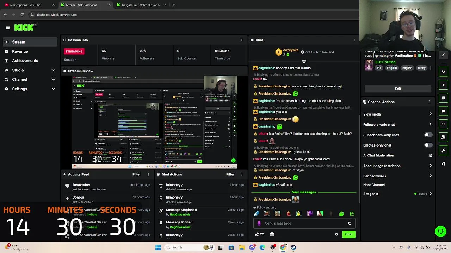
Task: Click the Just Chatting category
Action: coord(385,62)
